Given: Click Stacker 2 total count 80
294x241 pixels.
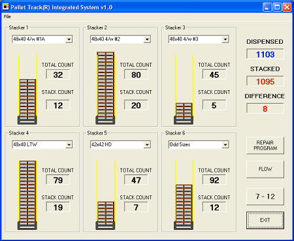Looking at the screenshot, I should [x=136, y=74].
